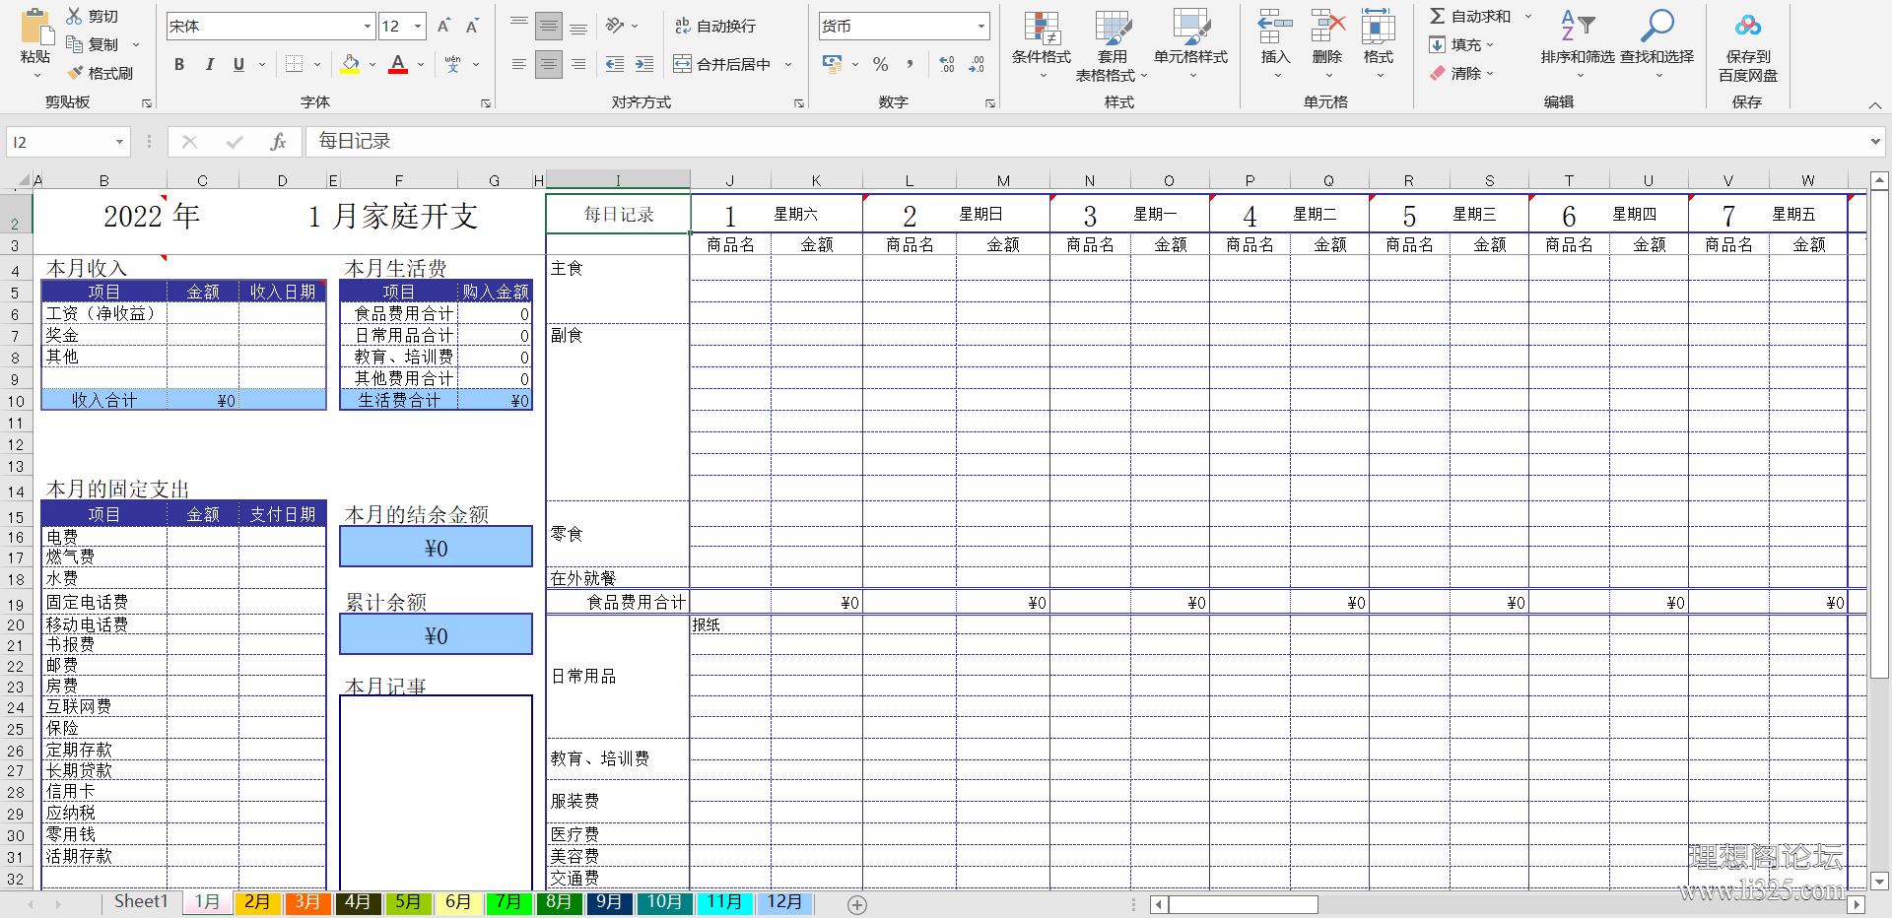Add a new sheet with plus button

pos(857,904)
